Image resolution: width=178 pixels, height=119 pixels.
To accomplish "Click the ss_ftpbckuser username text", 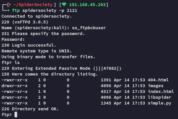I will (x=89, y=28).
